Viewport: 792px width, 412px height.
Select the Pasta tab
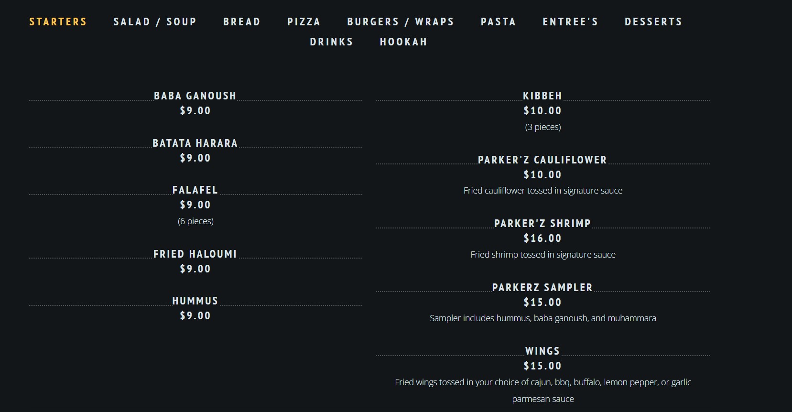[498, 22]
